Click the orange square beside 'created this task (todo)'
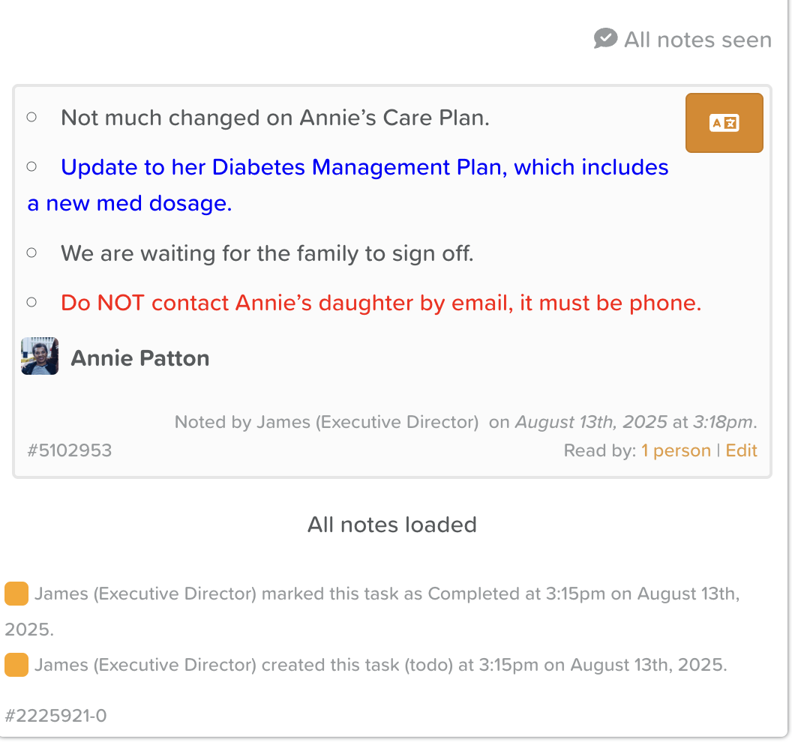 [16, 664]
